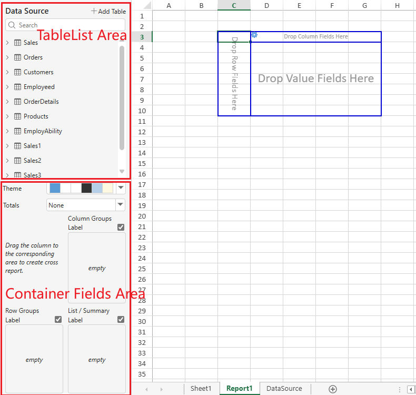Toggle the Column Groups Label checkbox
The width and height of the screenshot is (416, 395).
pyautogui.click(x=121, y=227)
